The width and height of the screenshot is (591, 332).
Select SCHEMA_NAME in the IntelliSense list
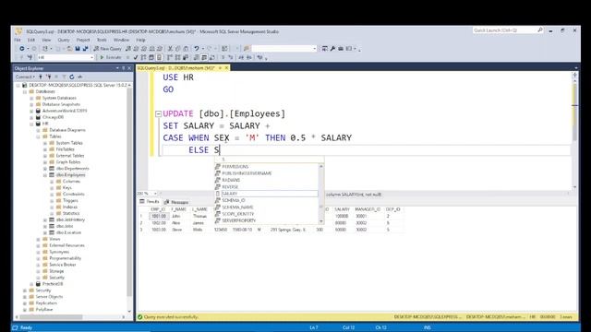267,207
